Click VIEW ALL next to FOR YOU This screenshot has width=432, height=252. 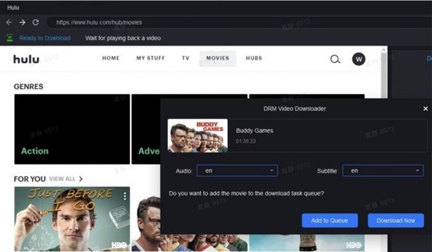click(x=62, y=179)
